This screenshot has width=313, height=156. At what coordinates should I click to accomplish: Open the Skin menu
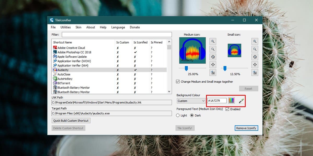point(78,27)
